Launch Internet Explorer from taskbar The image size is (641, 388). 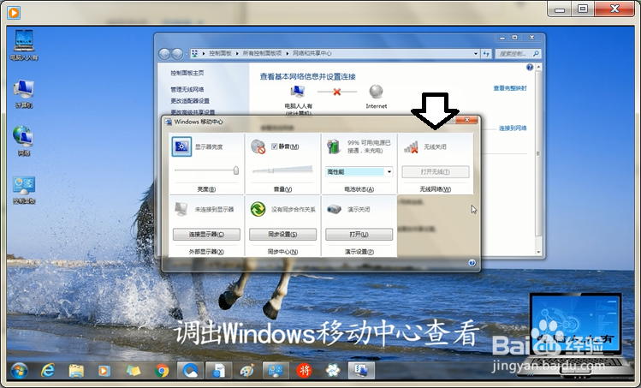pos(48,371)
